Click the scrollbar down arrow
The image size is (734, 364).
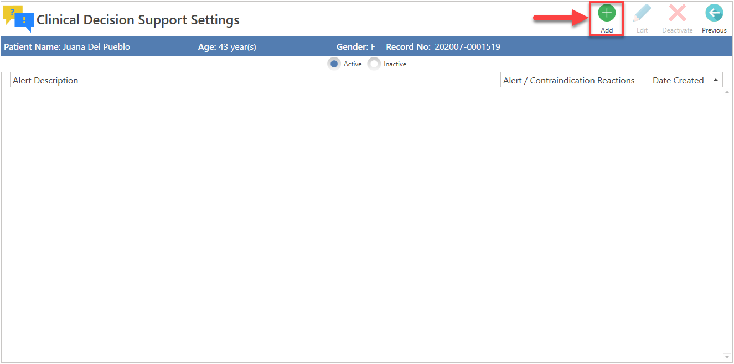[x=727, y=357]
